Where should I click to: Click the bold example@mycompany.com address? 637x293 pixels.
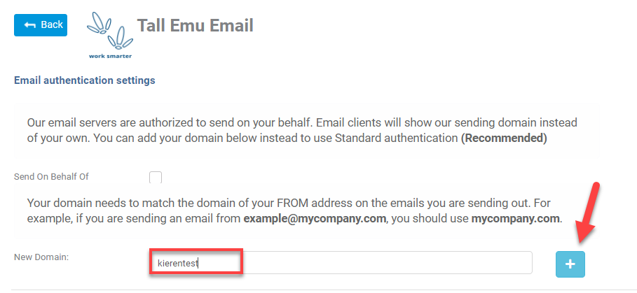[315, 219]
